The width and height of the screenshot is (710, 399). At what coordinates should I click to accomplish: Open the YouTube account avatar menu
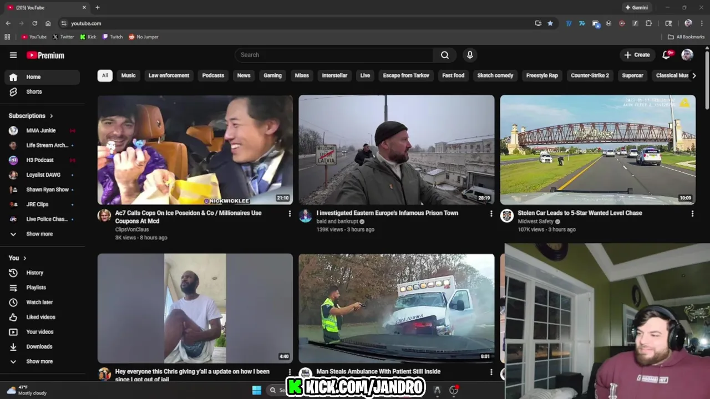click(687, 55)
